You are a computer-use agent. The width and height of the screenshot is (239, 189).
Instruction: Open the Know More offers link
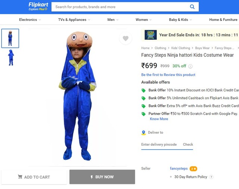pyautogui.click(x=159, y=119)
